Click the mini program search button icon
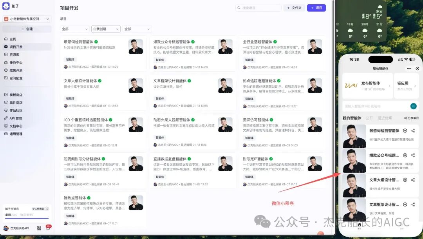Viewport: 423px width, 239px height. (413, 106)
